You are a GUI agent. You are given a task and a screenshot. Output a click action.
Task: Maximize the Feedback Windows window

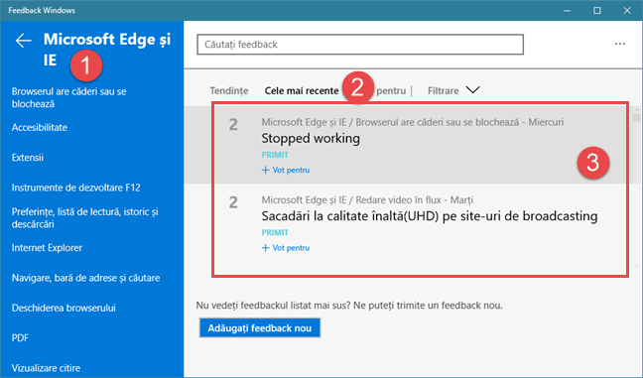[597, 11]
